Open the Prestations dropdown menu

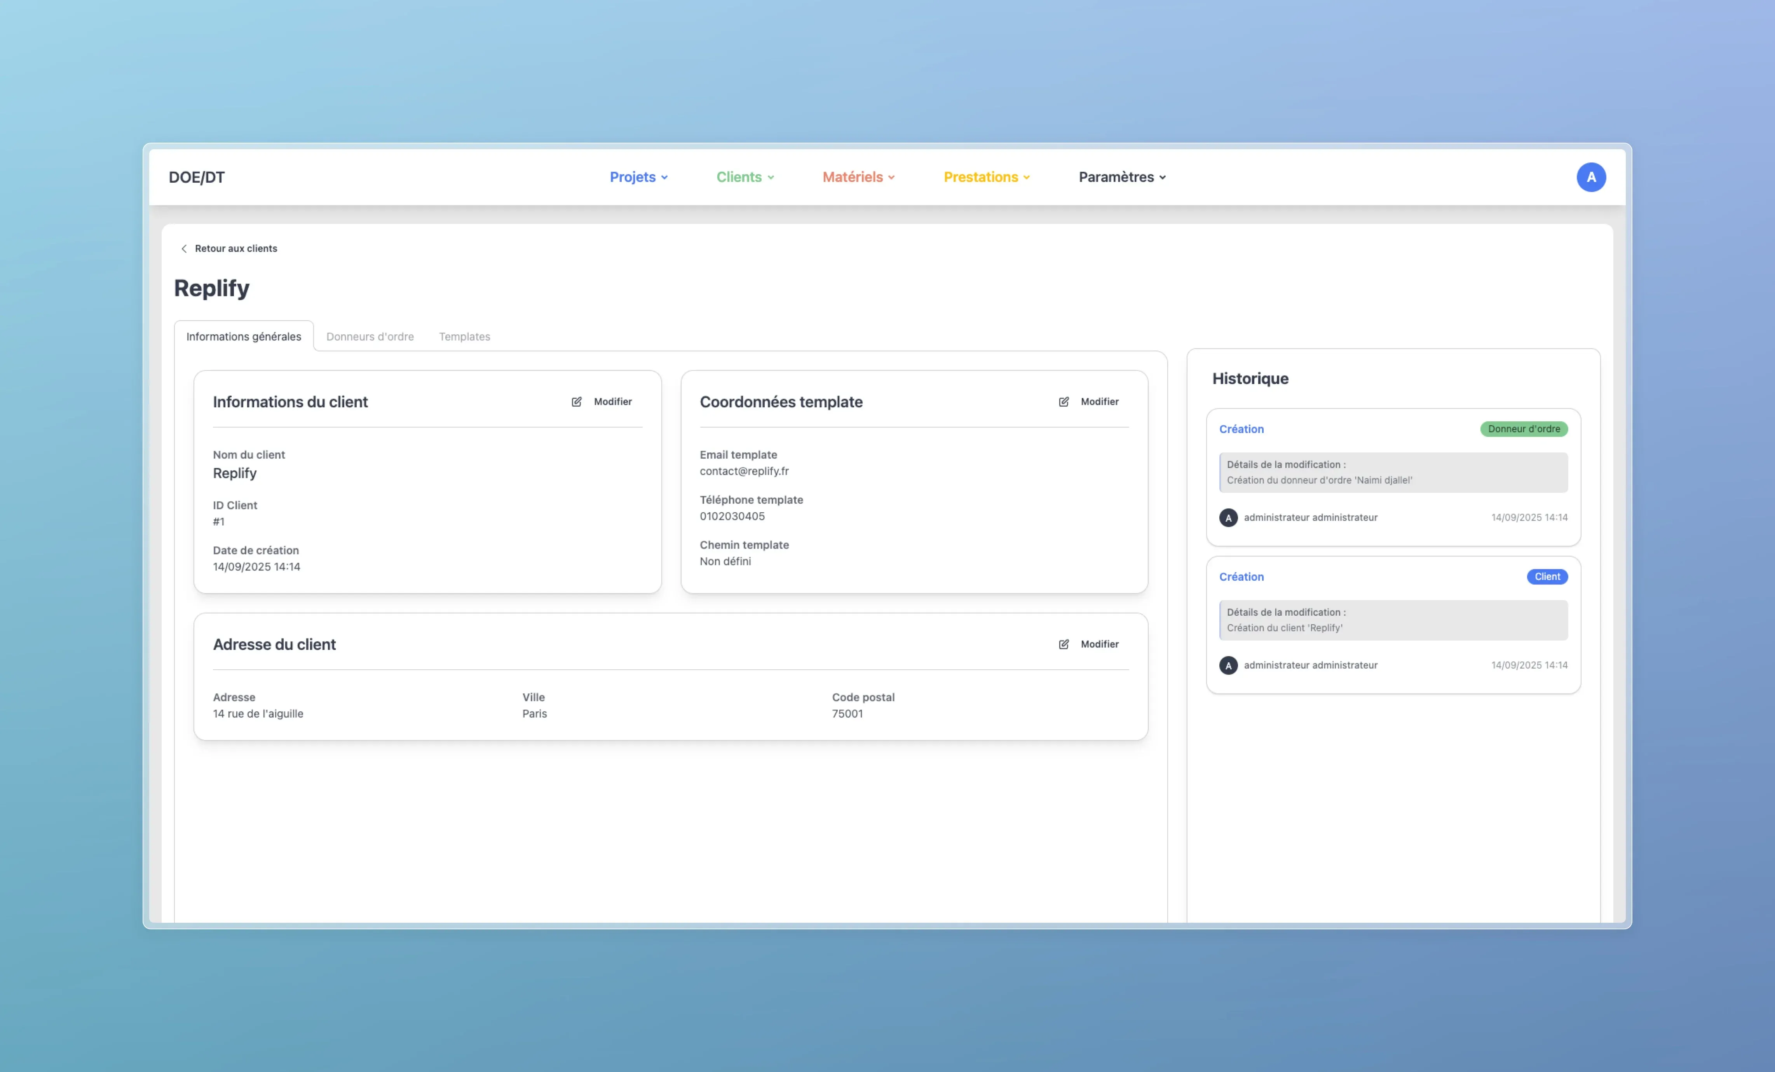click(x=986, y=177)
